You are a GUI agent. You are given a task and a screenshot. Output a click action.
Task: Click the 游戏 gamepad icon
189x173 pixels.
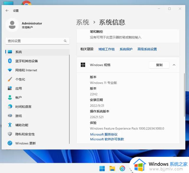click(10, 116)
